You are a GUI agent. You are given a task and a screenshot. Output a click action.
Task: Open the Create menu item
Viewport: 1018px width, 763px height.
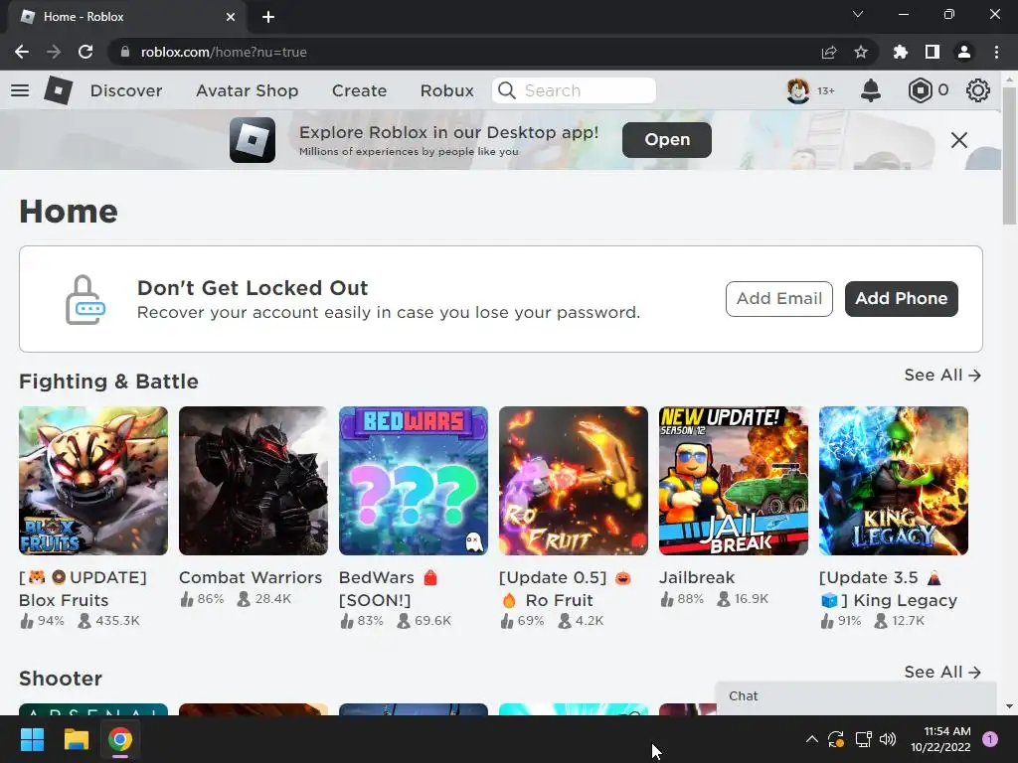tap(359, 90)
